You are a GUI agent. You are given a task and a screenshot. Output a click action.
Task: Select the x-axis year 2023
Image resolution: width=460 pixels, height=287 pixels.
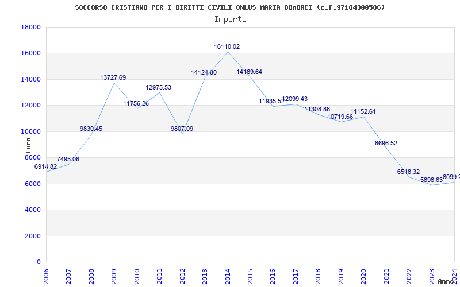(x=432, y=276)
